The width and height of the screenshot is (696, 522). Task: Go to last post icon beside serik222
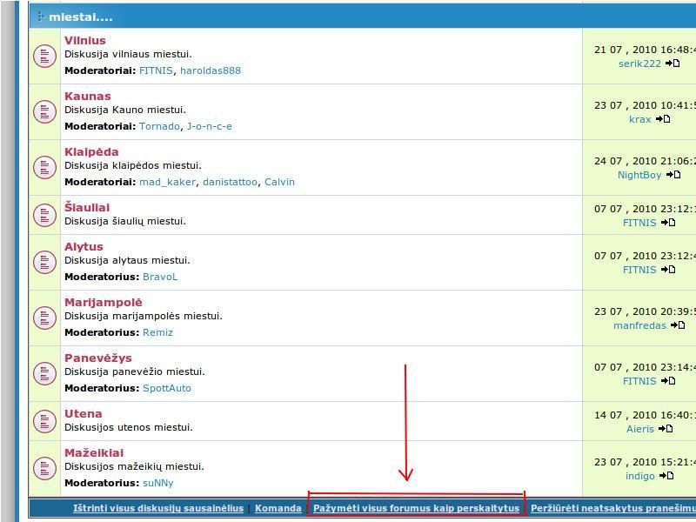click(673, 64)
